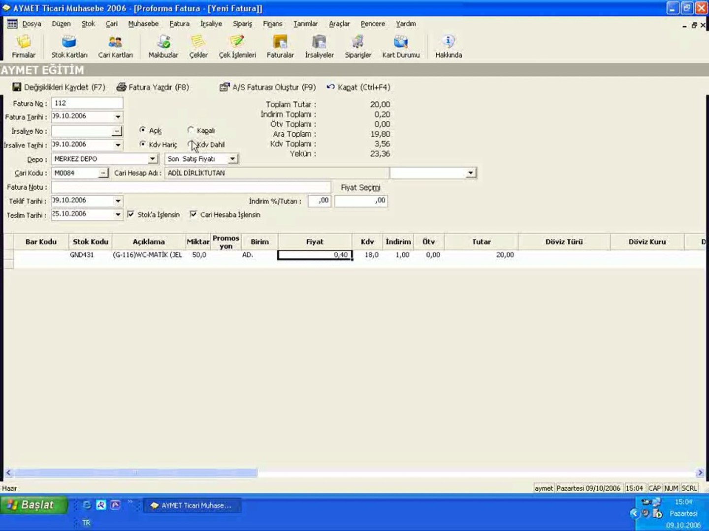Click the Cari Kartları toolbar icon
709x531 pixels.
pyautogui.click(x=115, y=47)
